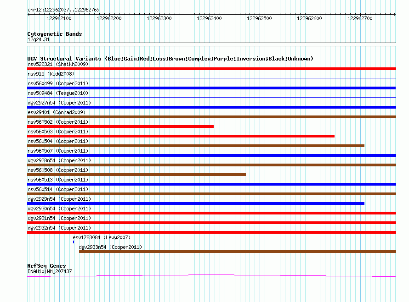Image resolution: width=409 pixels, height=302 pixels.
Task: Select the brown dgv2928n54 complex bar
Action: point(211,165)
